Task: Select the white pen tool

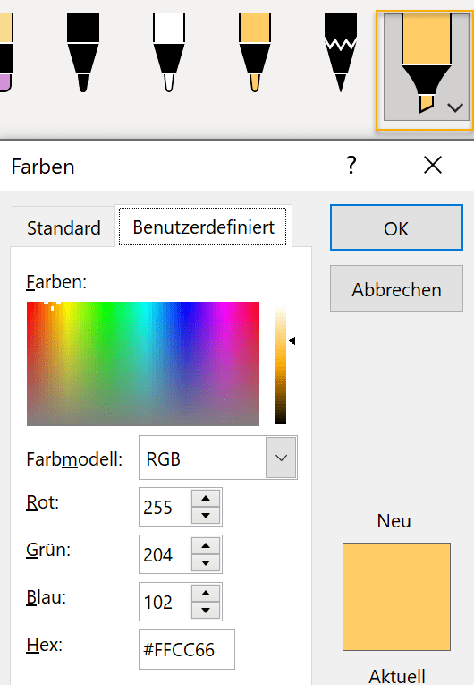Action: click(x=169, y=53)
